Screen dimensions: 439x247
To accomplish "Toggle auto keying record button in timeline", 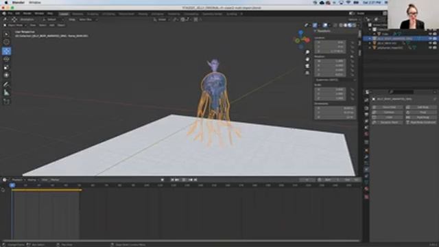I will [162, 180].
